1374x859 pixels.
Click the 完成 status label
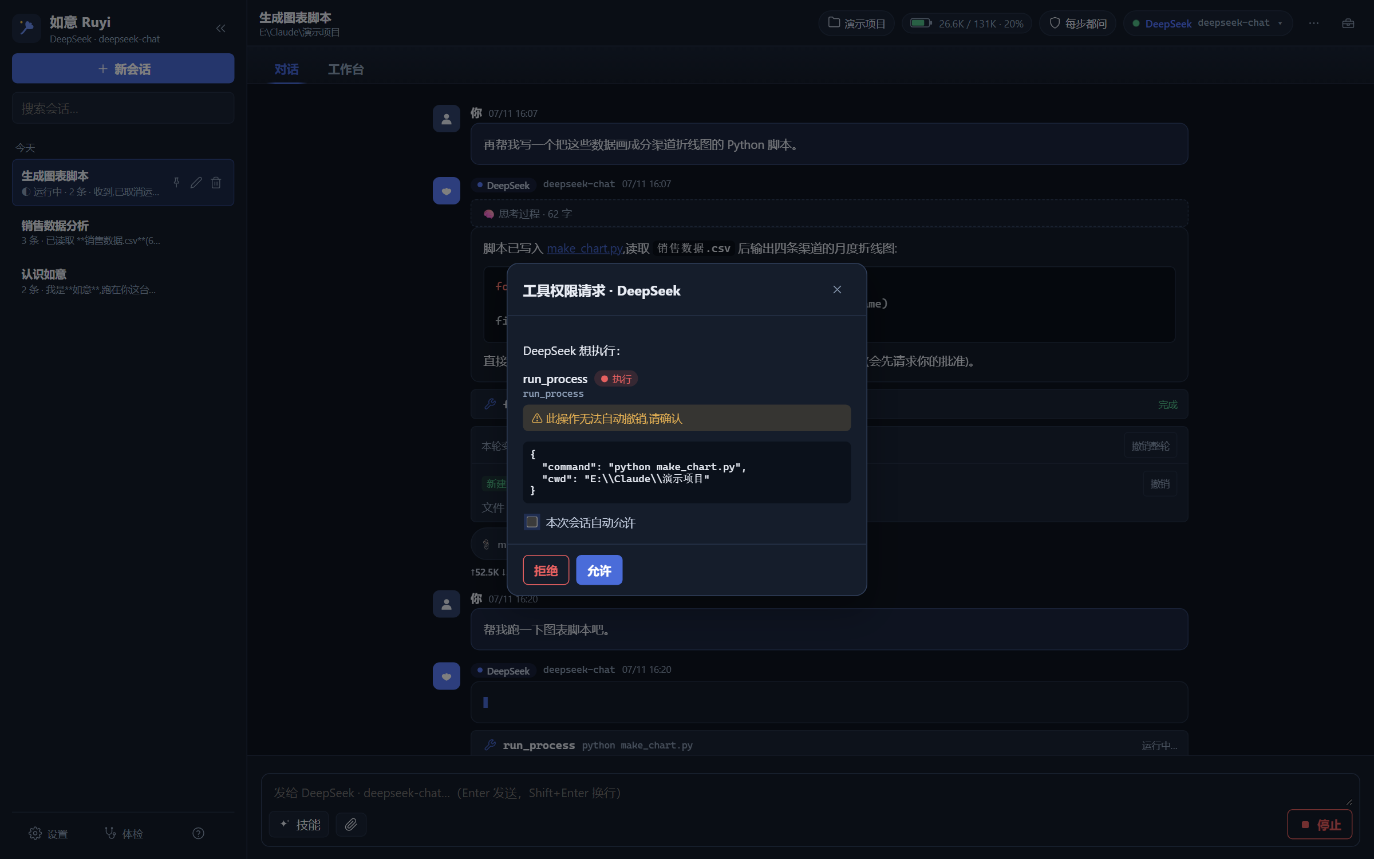click(1168, 405)
